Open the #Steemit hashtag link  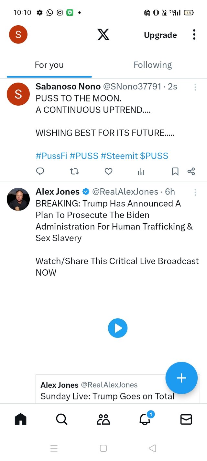[x=119, y=156]
